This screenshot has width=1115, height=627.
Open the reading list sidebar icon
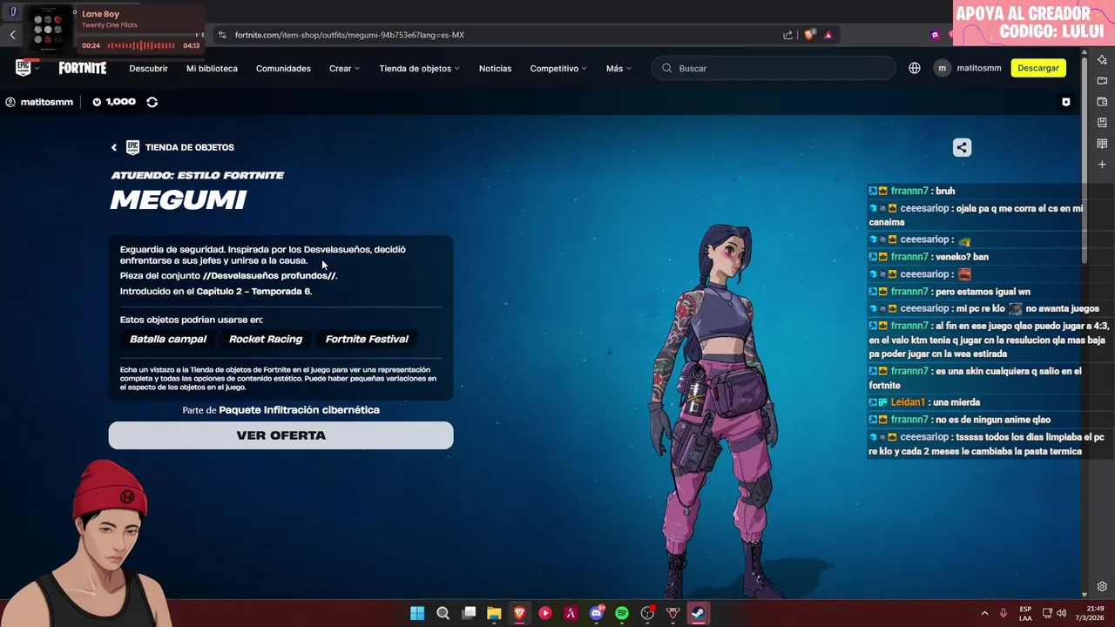click(x=1102, y=144)
